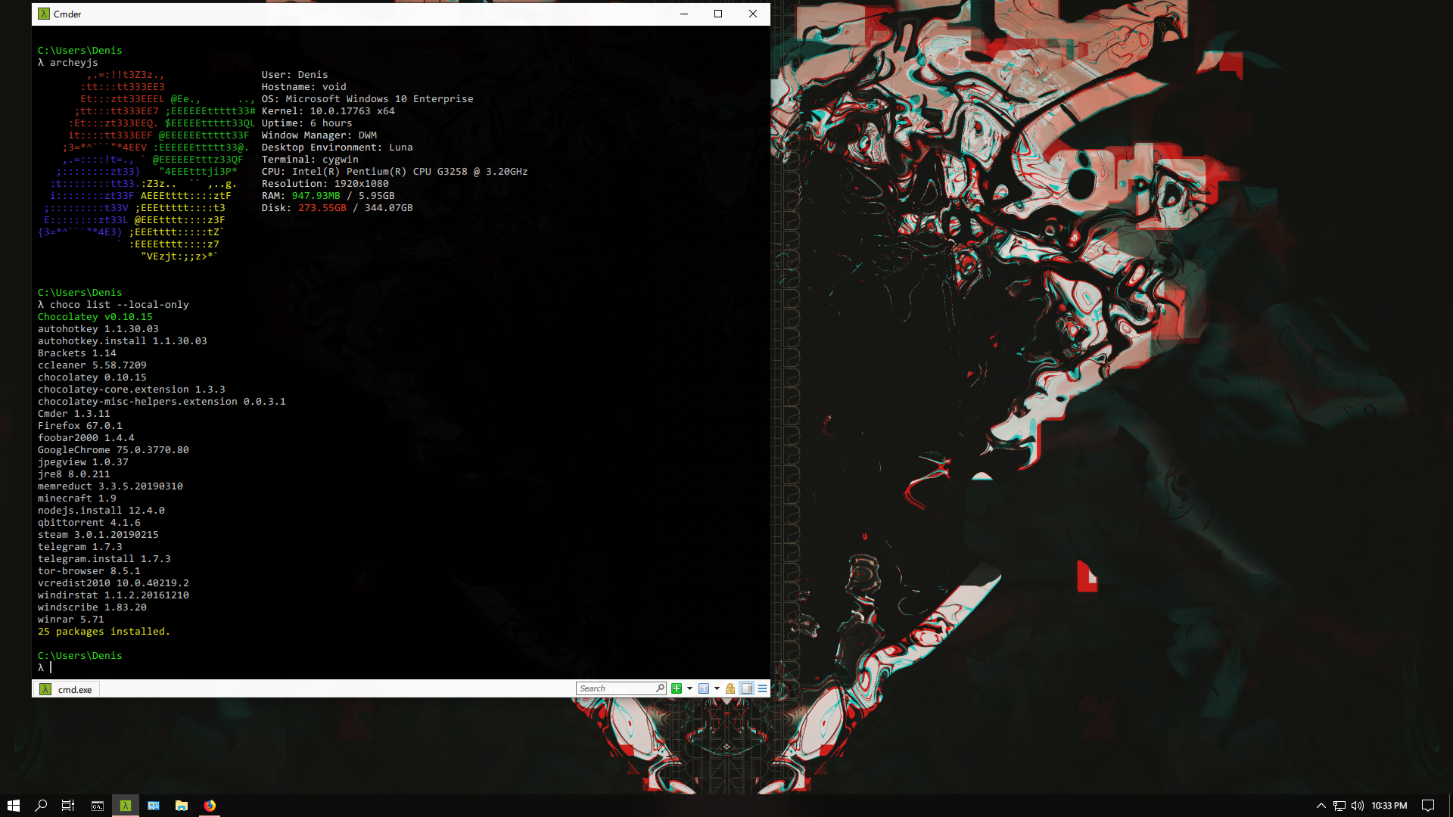Expand the active consoles list dropdown arrow

pos(717,688)
